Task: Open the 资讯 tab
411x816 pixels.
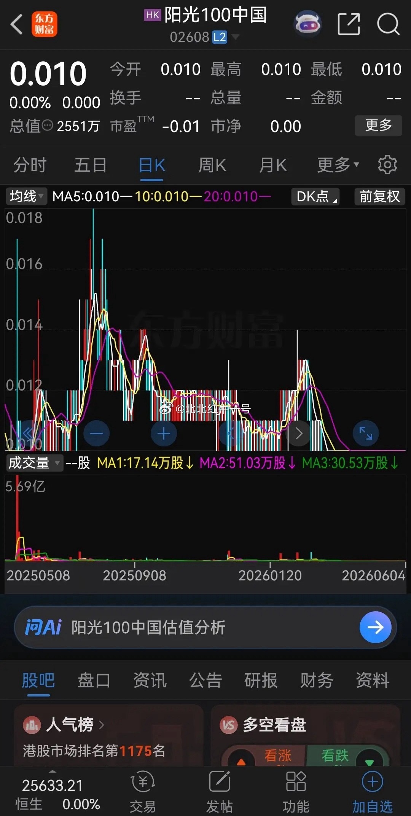Action: point(150,681)
